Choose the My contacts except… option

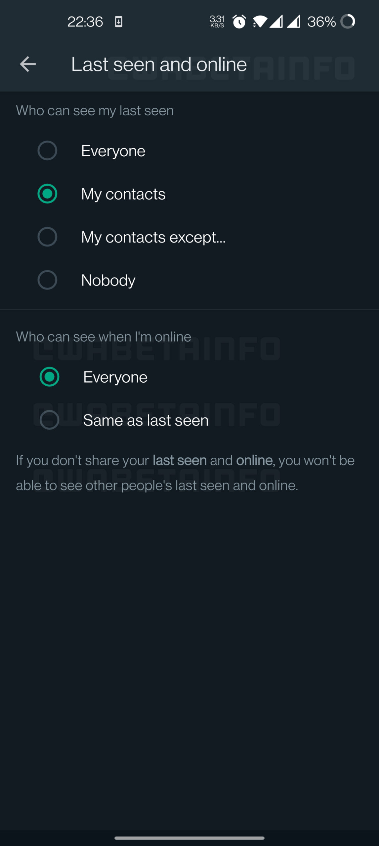pyautogui.click(x=47, y=237)
